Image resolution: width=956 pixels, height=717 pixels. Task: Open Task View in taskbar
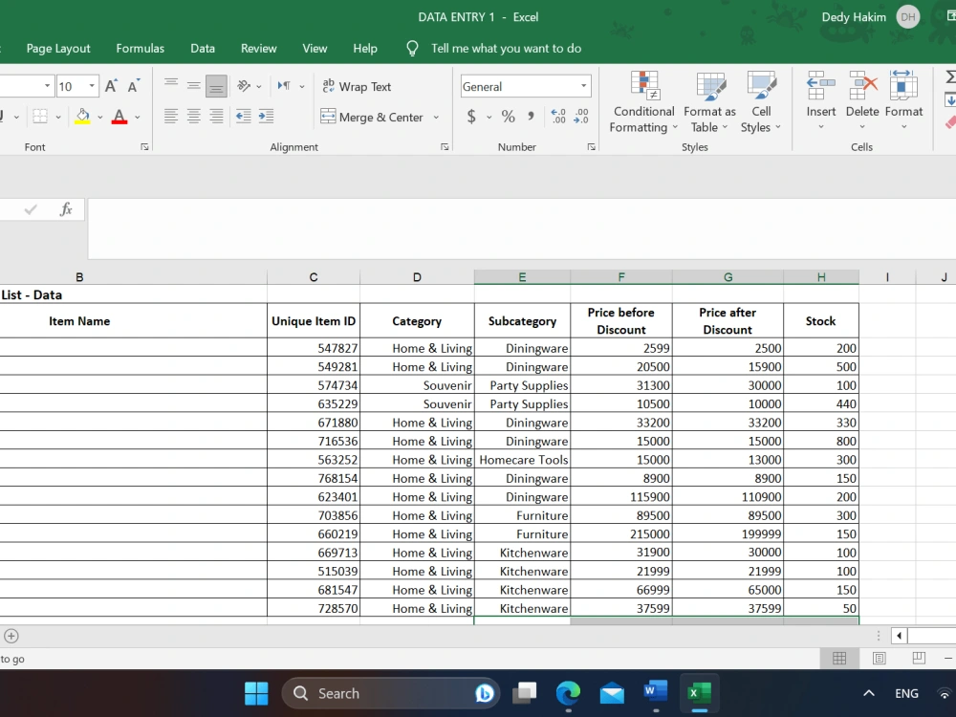click(x=524, y=693)
